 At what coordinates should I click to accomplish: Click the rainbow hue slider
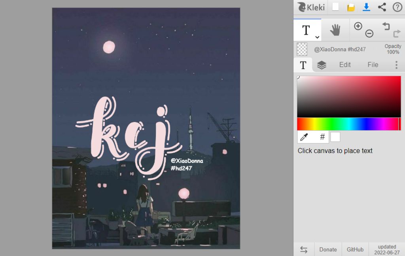[x=349, y=124]
